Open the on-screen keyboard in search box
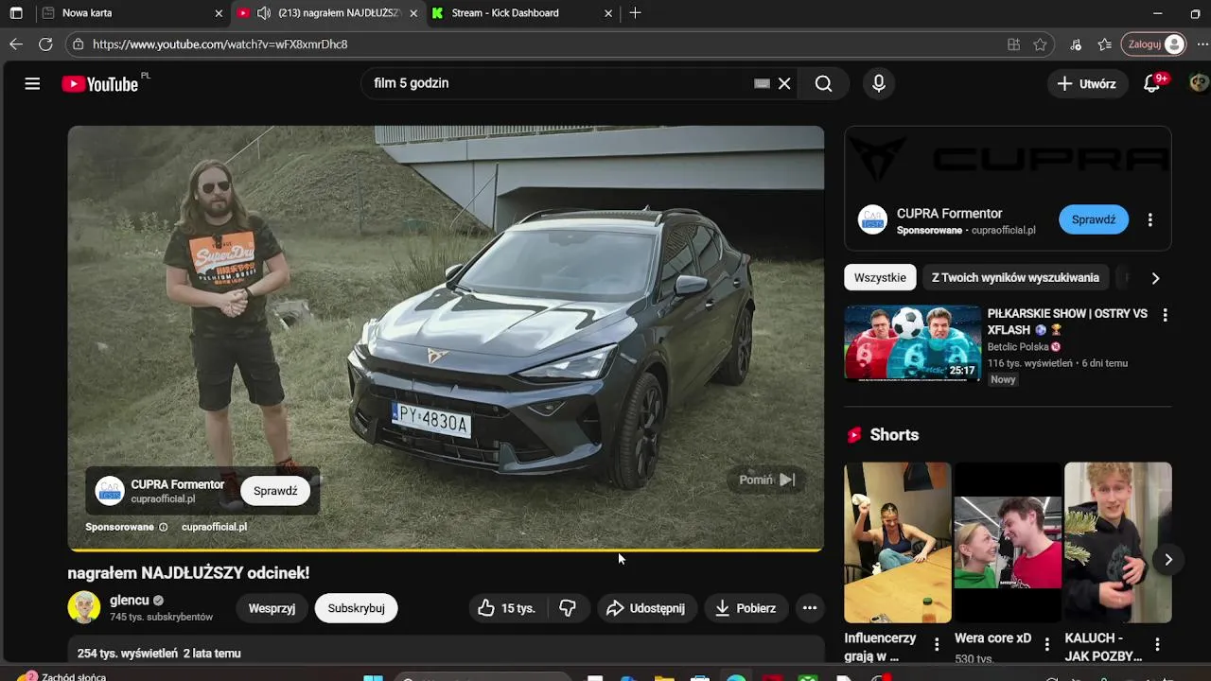1211x681 pixels. click(x=762, y=83)
